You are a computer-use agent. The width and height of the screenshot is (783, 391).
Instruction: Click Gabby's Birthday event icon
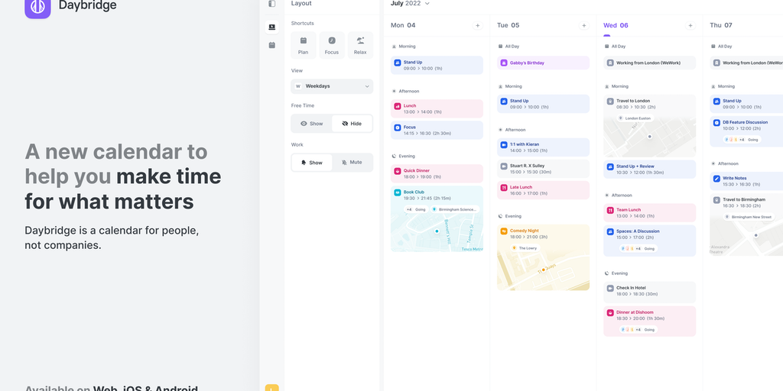pos(504,63)
